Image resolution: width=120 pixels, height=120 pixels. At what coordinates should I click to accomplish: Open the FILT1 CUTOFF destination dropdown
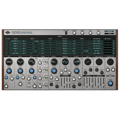click(97, 41)
